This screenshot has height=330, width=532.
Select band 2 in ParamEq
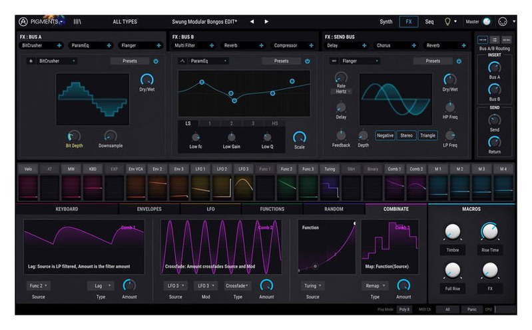click(232, 123)
